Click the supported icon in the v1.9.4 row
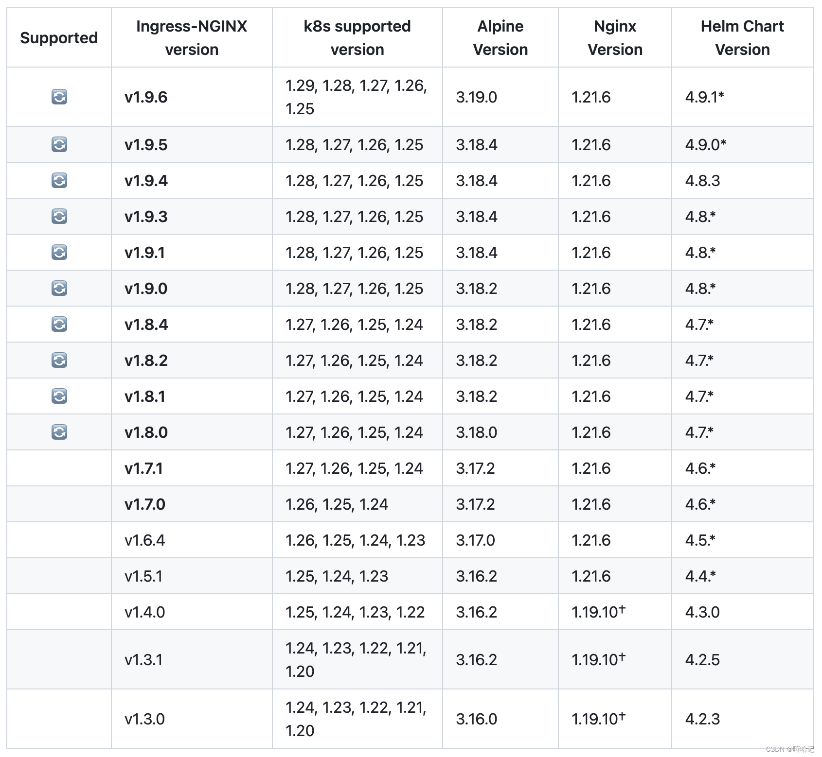This screenshot has width=822, height=757. pyautogui.click(x=59, y=180)
